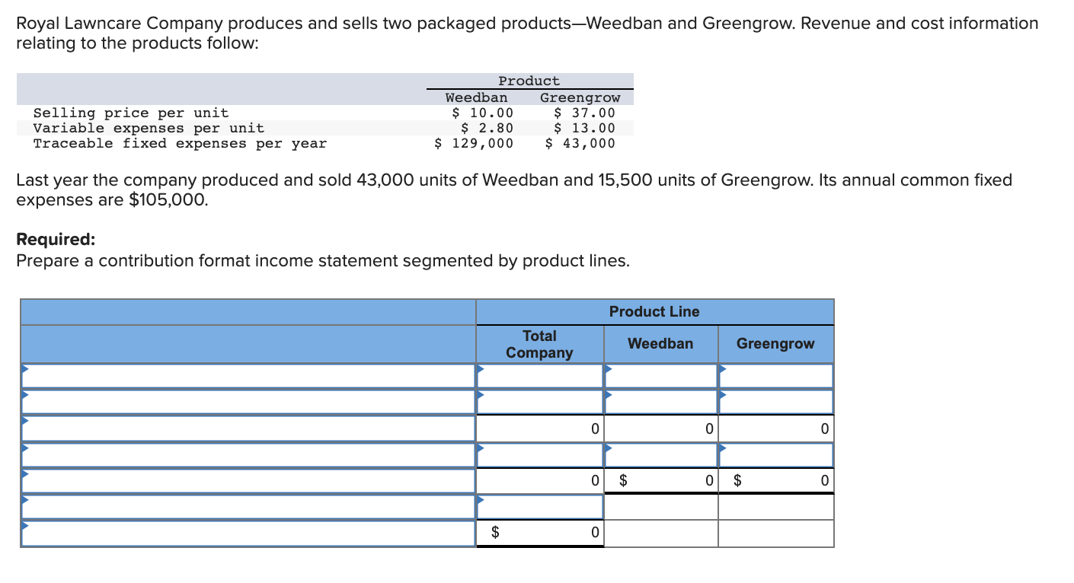1074x583 pixels.
Task: Open the fourth row label dropdown
Action: tap(248, 455)
